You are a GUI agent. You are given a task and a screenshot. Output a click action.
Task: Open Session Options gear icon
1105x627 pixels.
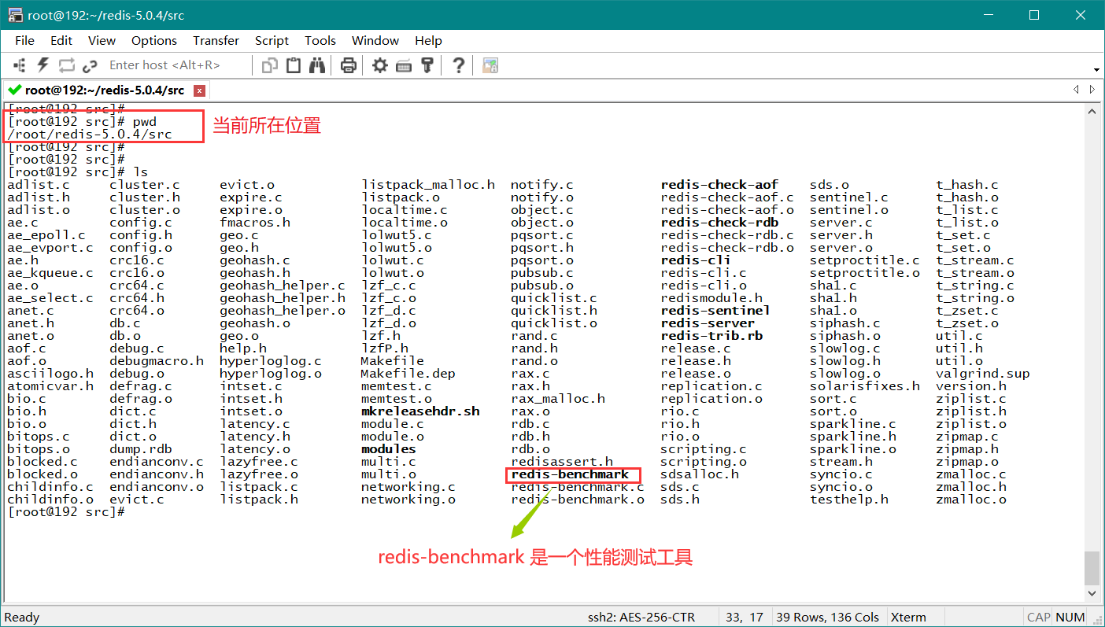(x=380, y=65)
